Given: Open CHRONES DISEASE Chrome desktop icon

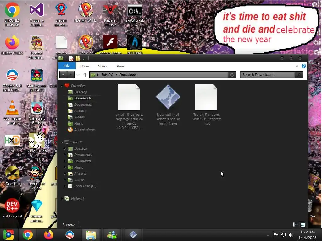Looking at the screenshot, I should point(12,14).
